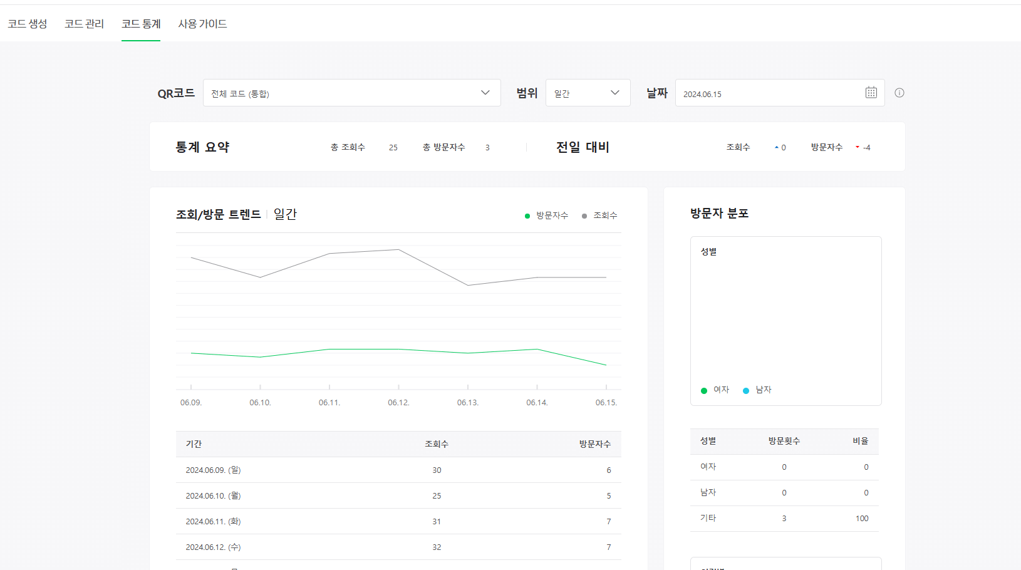Open the calendar date picker icon
This screenshot has width=1021, height=570.
click(x=871, y=92)
